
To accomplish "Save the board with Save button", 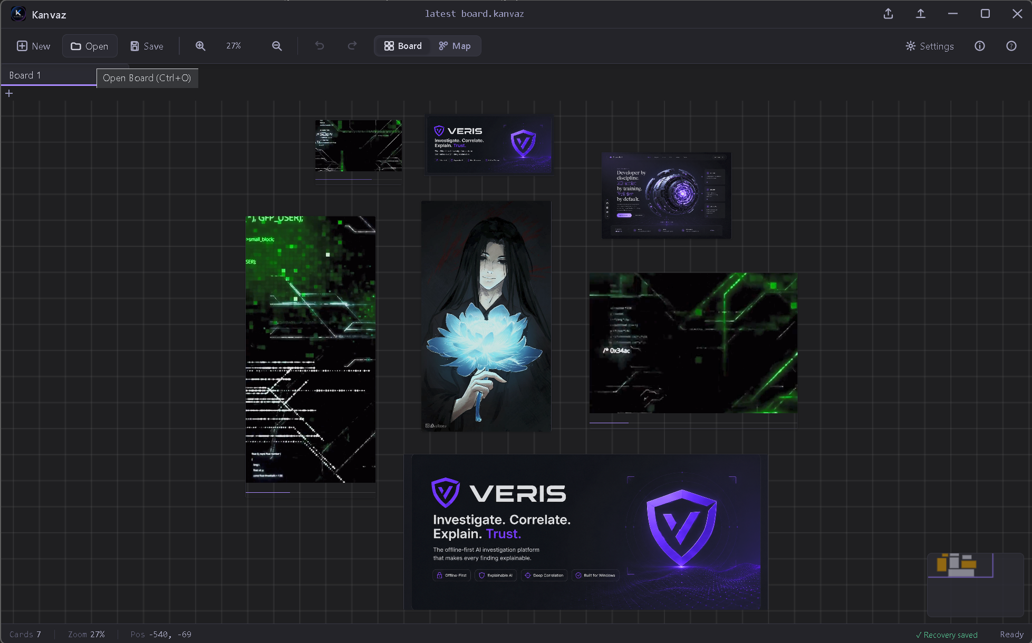I will click(147, 46).
